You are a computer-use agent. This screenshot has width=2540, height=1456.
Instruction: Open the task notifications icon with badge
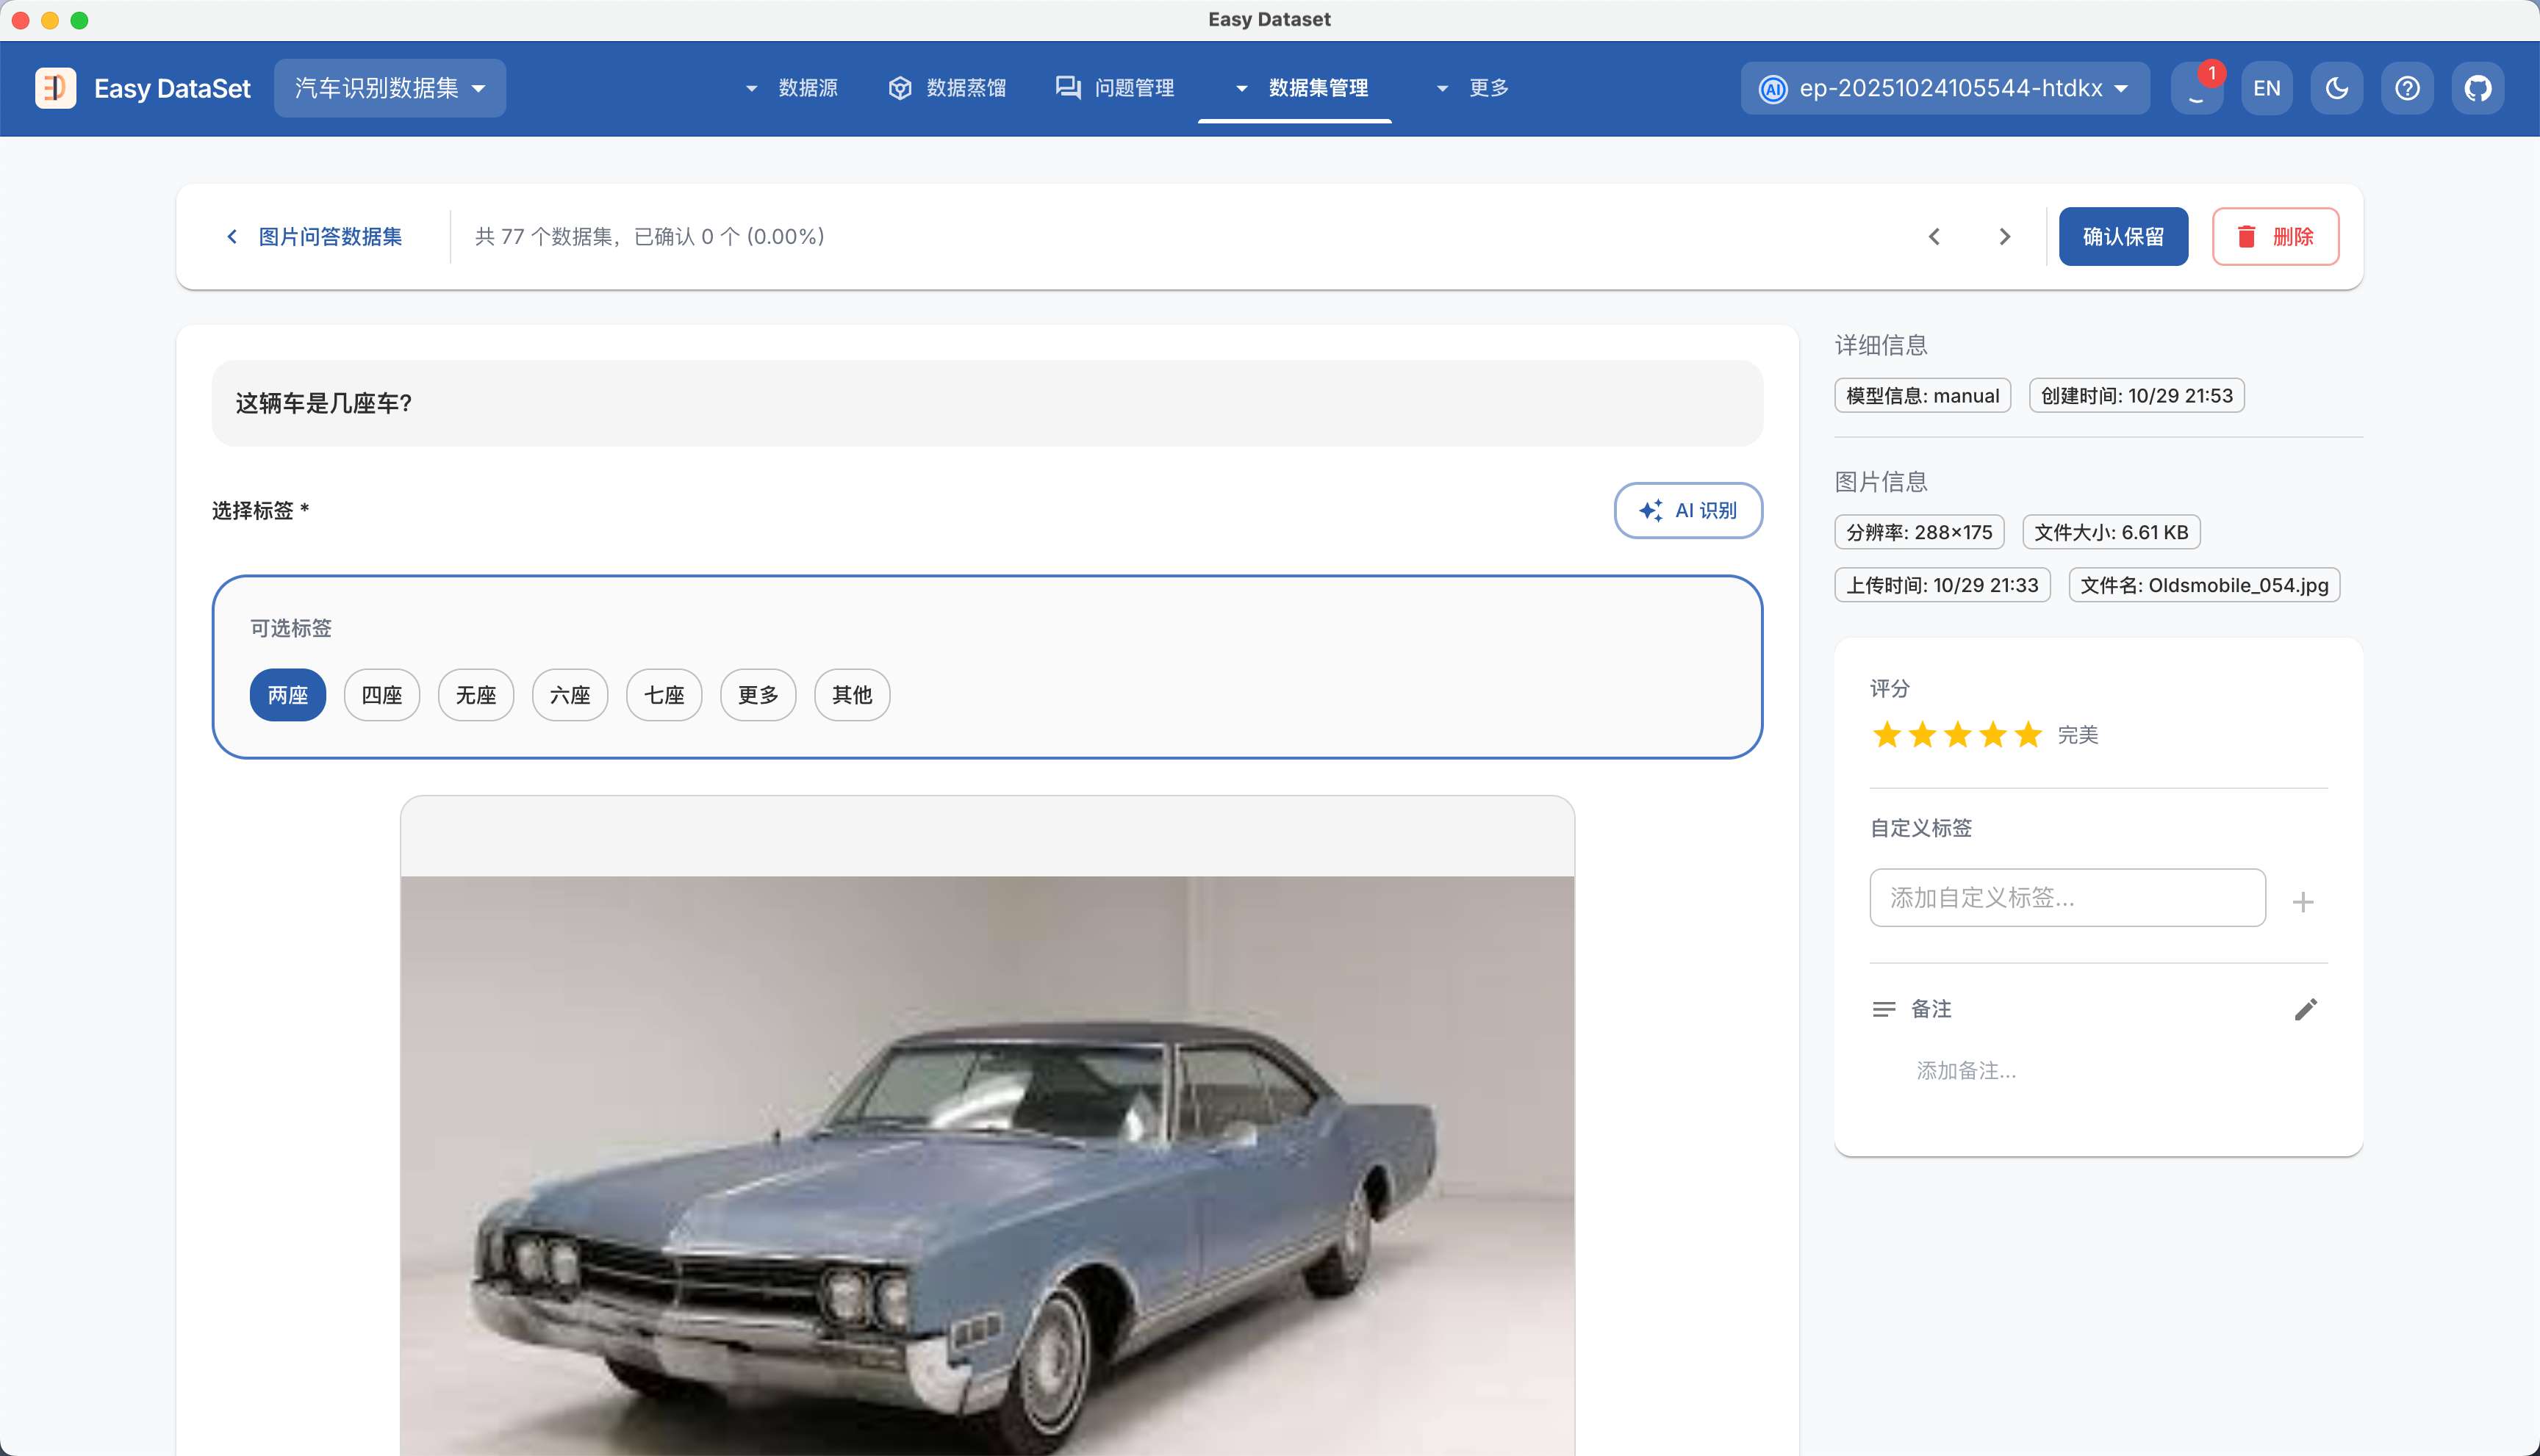(x=2197, y=88)
